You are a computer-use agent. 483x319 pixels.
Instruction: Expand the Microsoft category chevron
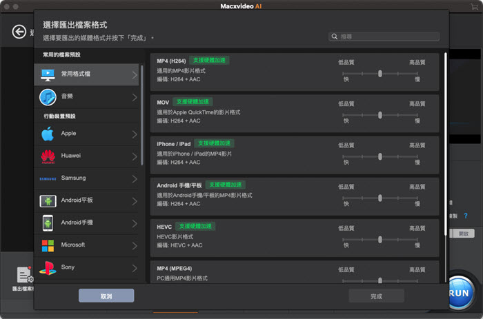pos(135,246)
